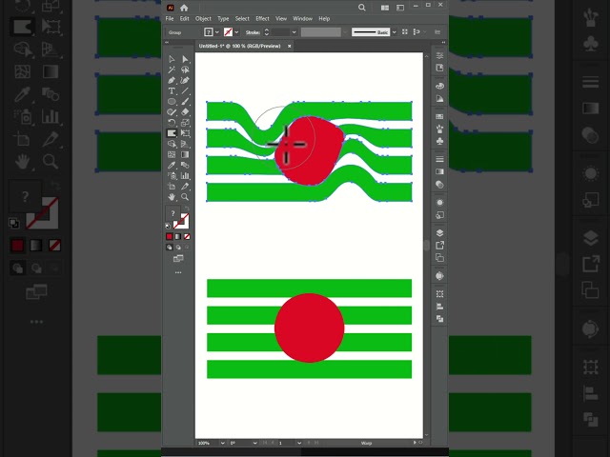Image resolution: width=610 pixels, height=457 pixels.
Task: Select the Paintbrush tool
Action: tap(185, 102)
